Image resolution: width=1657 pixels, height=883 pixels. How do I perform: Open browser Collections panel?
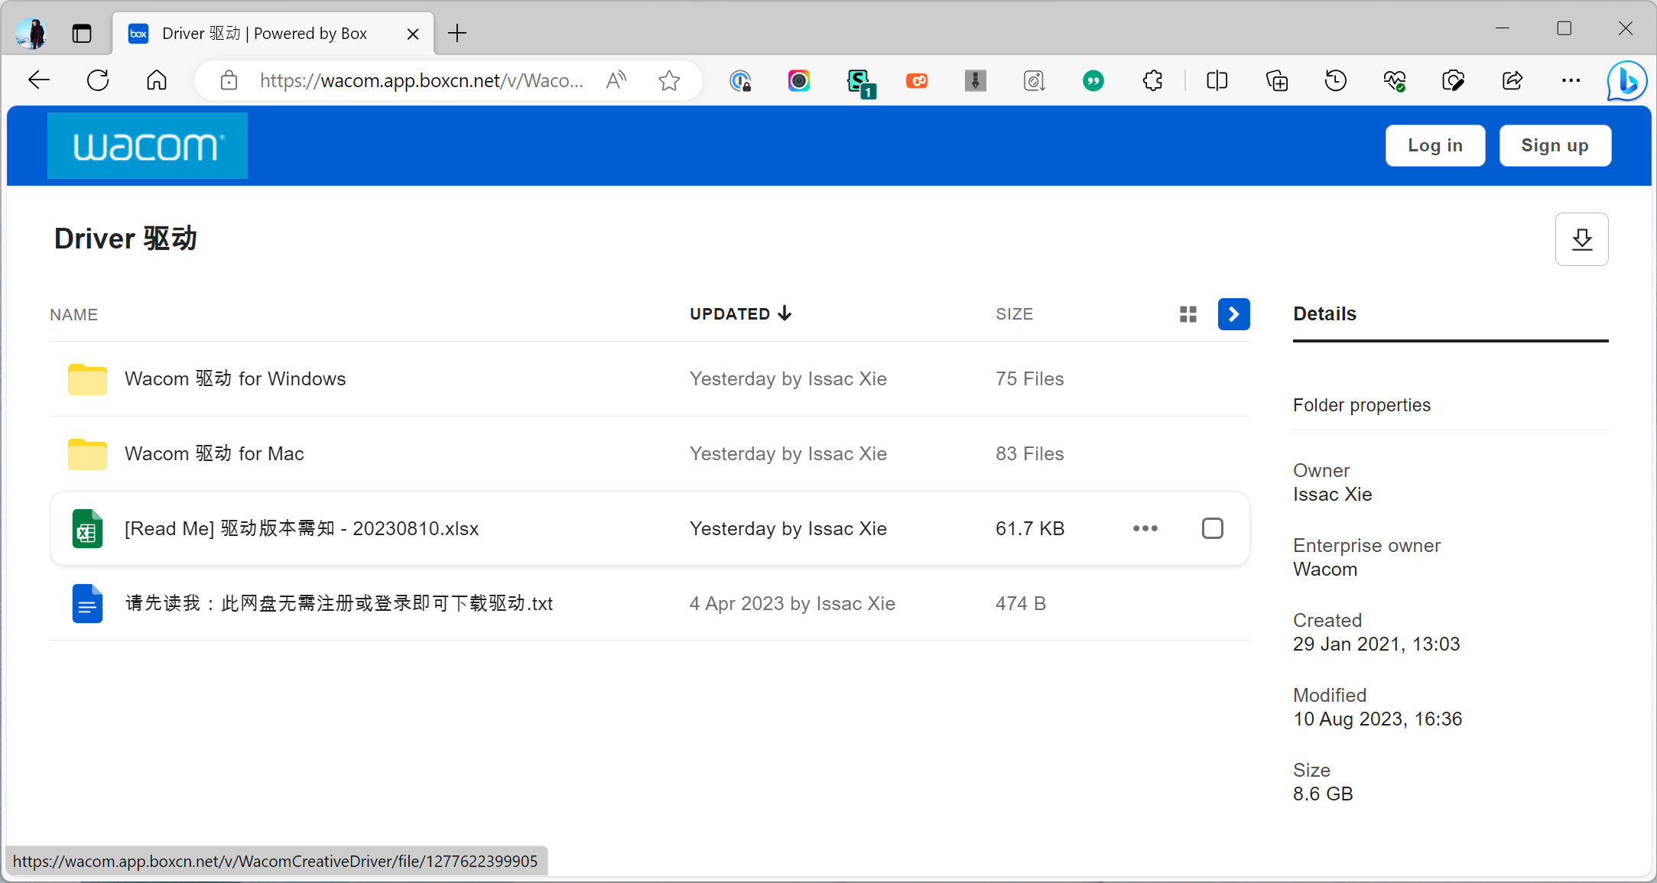point(1276,80)
